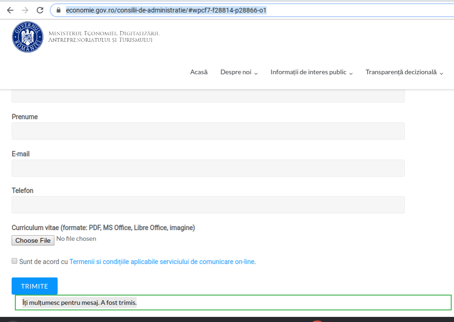
Task: Expand the Transparență decizională dropdown
Action: pos(404,72)
